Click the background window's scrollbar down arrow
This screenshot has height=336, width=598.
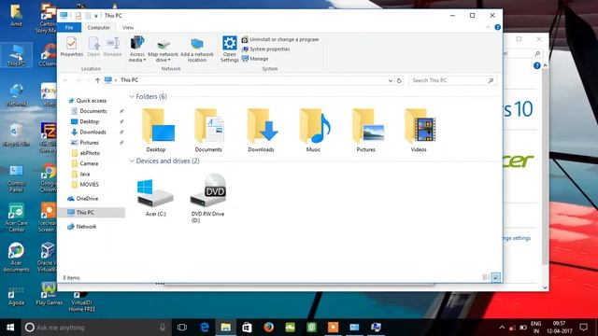(x=545, y=287)
